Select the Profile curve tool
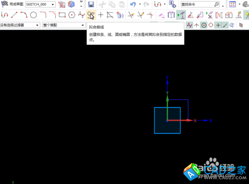This screenshot has width=249, height=184. (4, 15)
